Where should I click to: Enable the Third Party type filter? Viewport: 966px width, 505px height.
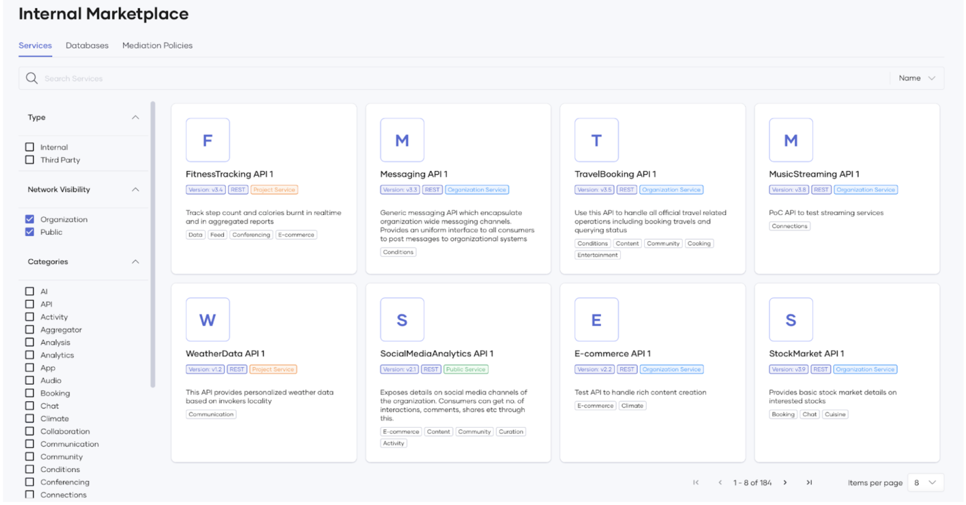point(30,160)
